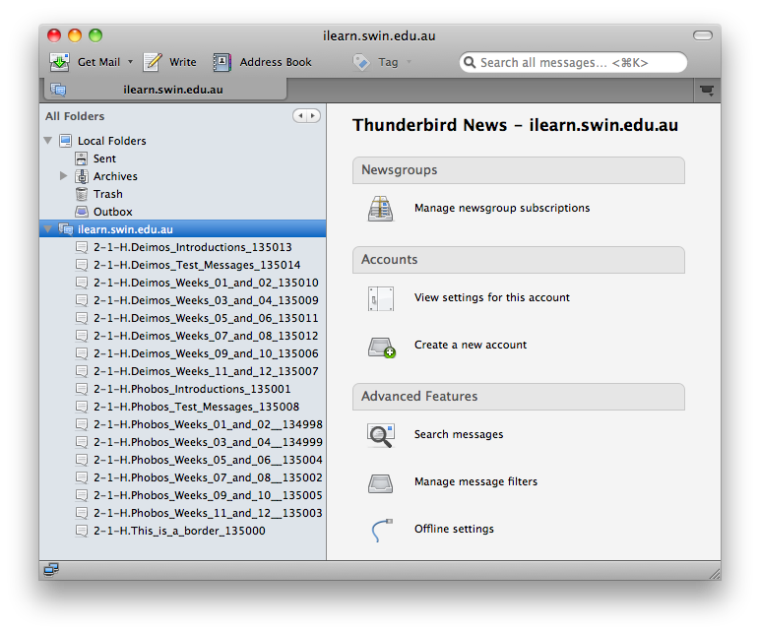Click the Get Mail button label
This screenshot has height=634, width=760.
(98, 62)
